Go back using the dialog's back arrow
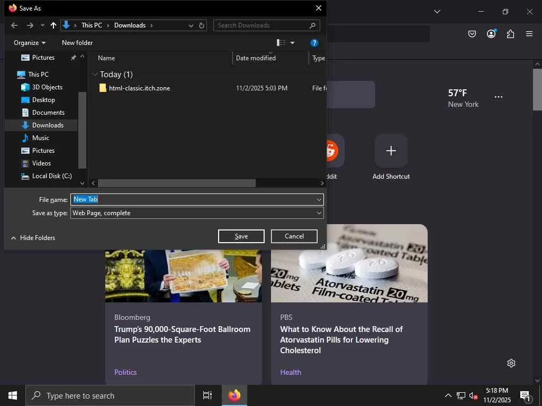 (x=14, y=25)
